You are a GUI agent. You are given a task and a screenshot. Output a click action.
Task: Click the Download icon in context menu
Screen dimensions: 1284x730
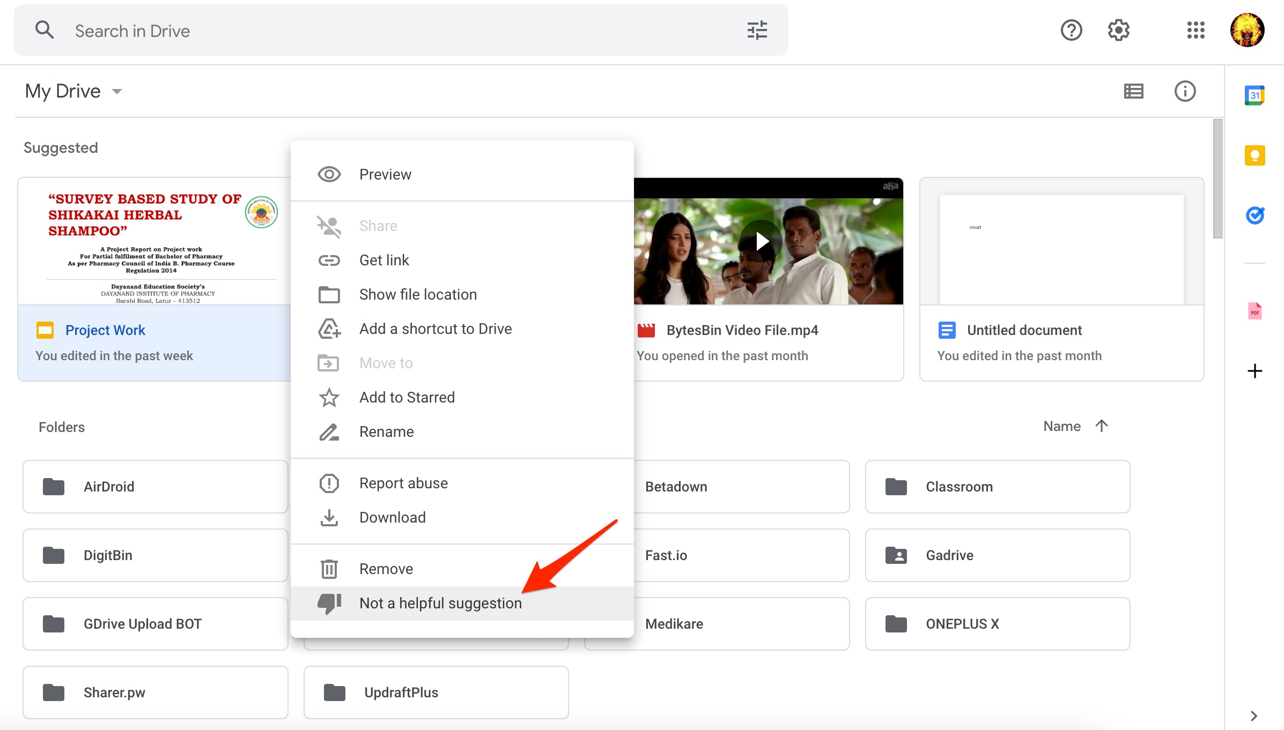[330, 518]
